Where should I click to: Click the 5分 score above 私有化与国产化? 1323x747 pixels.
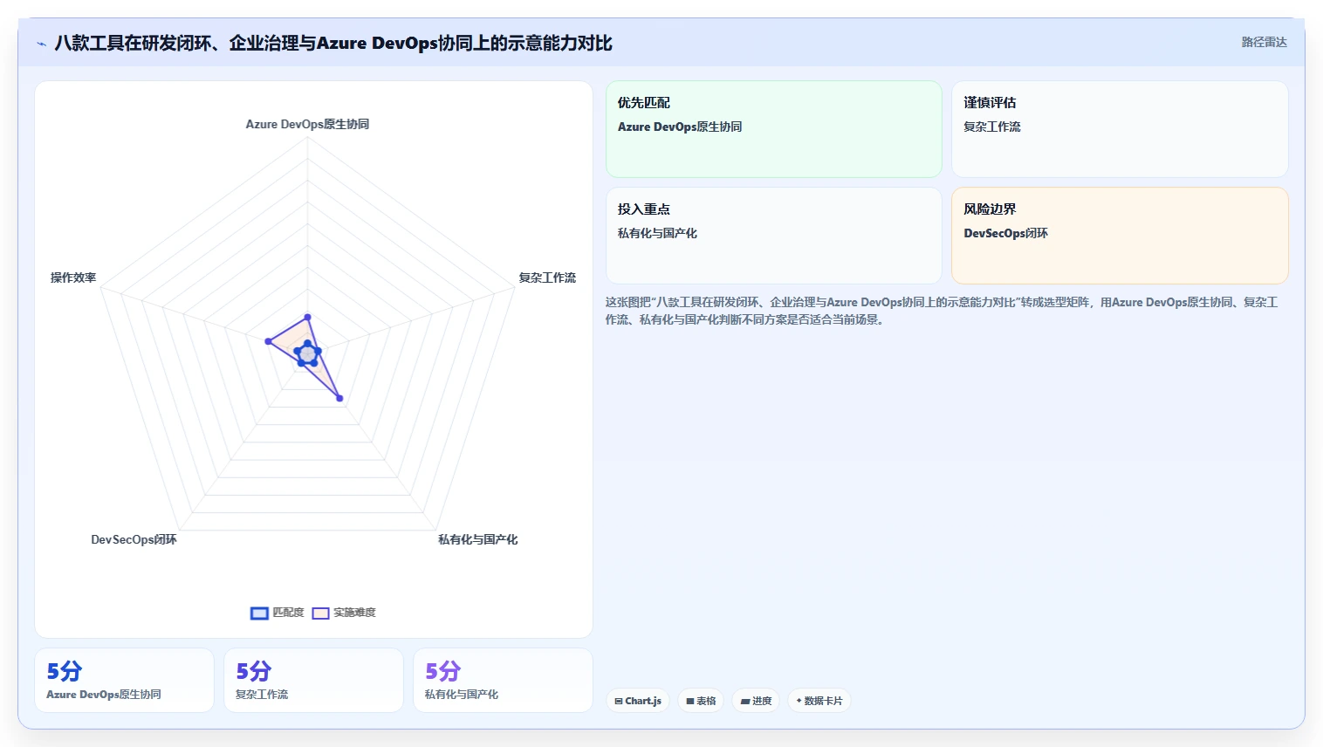point(443,671)
